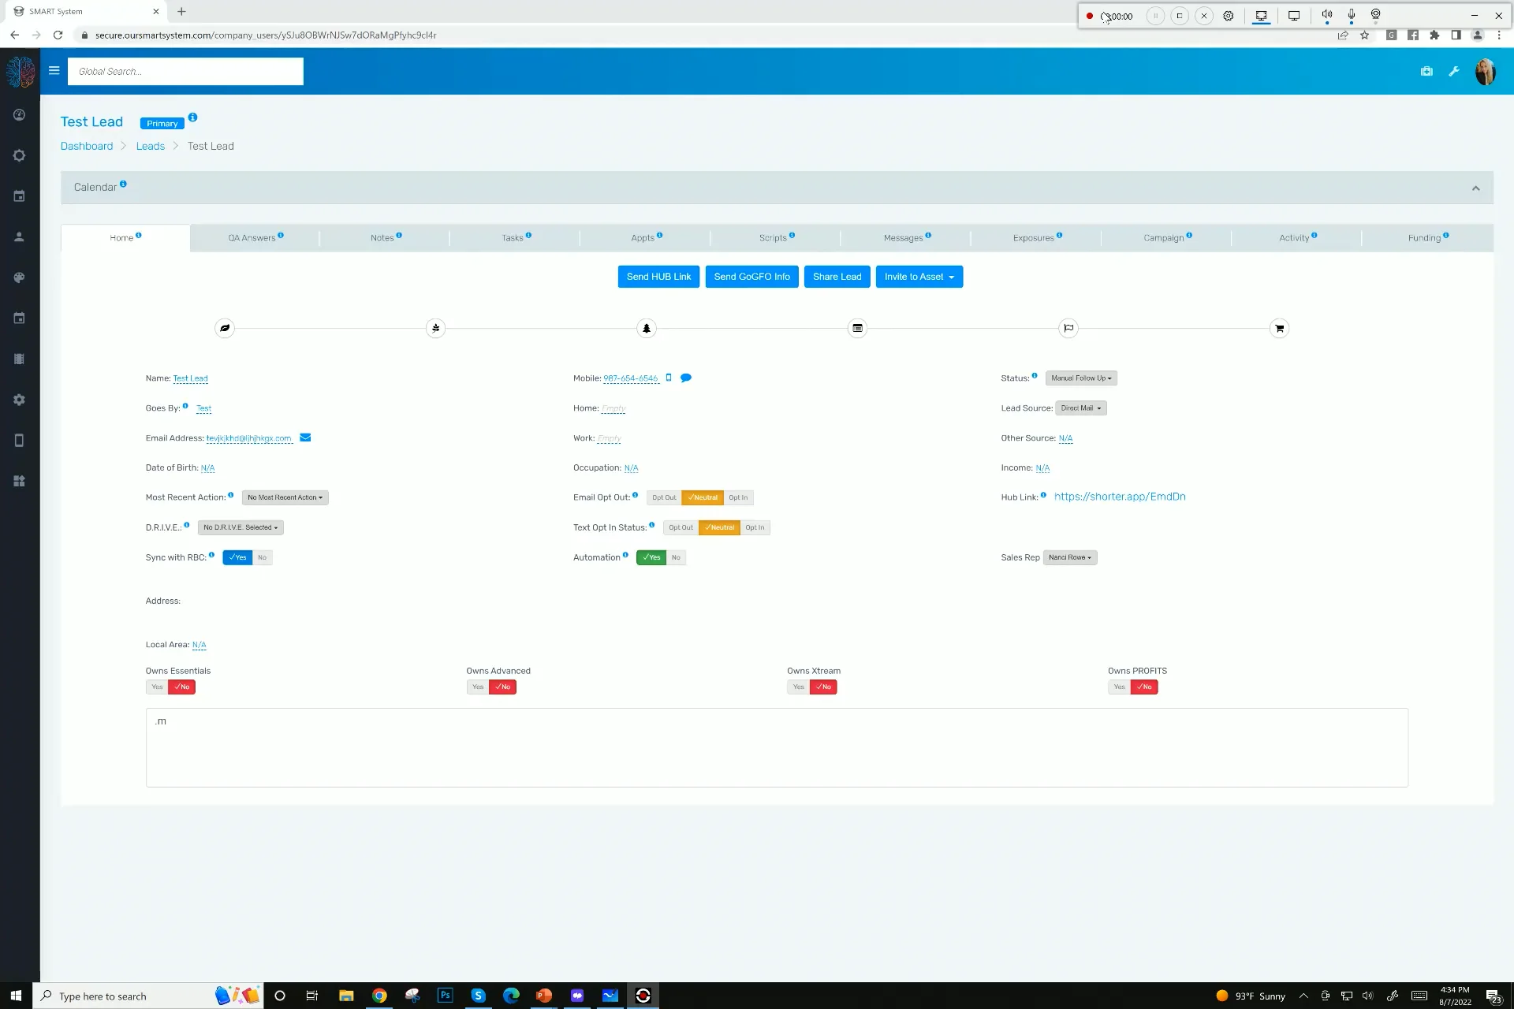
Task: Set Owns Essentials to Yes
Action: click(x=156, y=687)
